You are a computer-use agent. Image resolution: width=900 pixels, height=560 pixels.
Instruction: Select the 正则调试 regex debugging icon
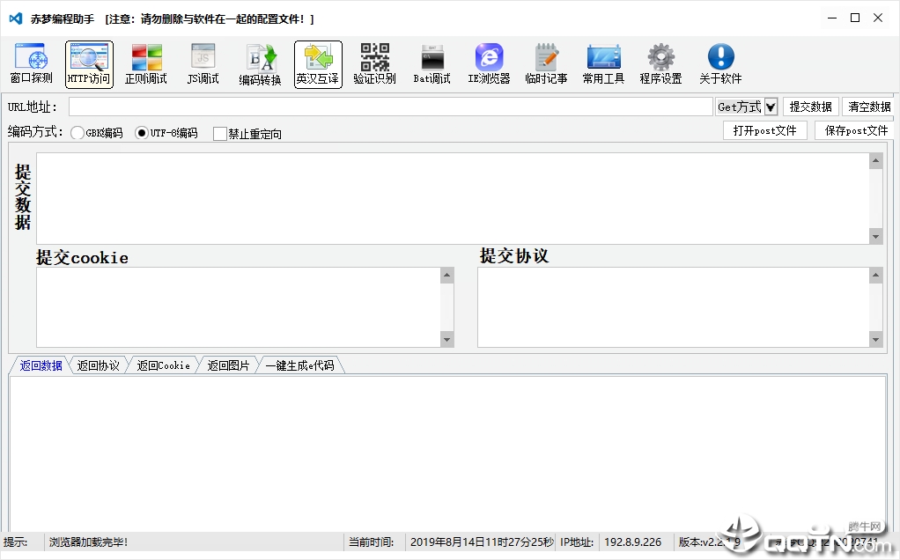[146, 63]
